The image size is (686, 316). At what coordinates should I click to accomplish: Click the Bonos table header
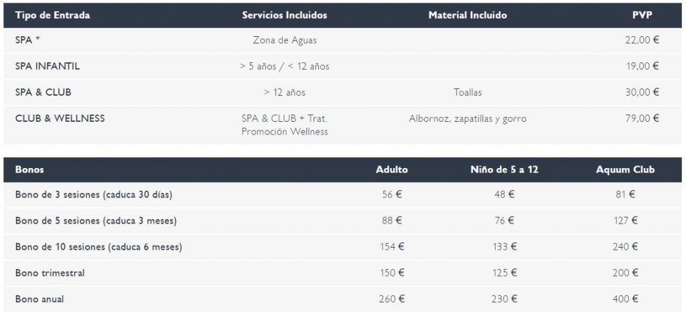[x=29, y=170]
